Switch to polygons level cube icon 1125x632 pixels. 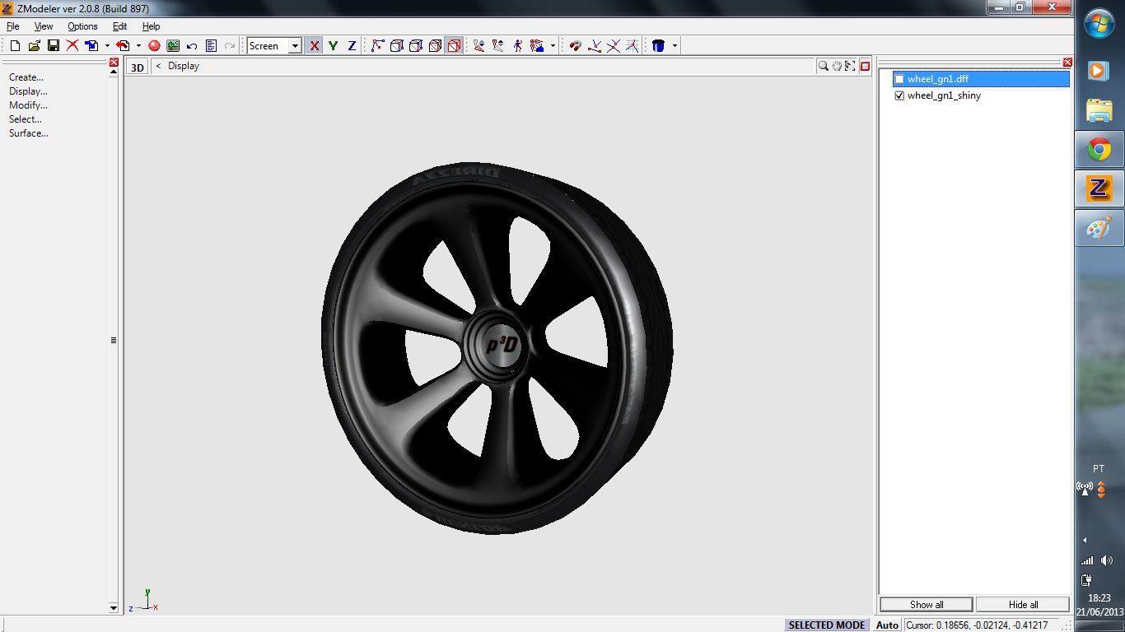pos(416,46)
